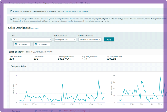This screenshot has height=112, width=167.
Task: Toggle the Same date range one year ago checkbox
Action: point(60,111)
